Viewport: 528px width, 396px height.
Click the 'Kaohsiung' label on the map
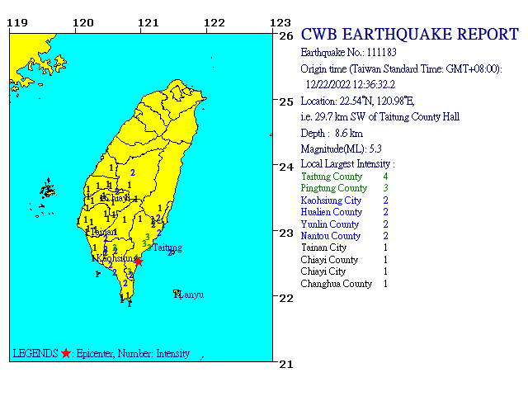pyautogui.click(x=116, y=258)
